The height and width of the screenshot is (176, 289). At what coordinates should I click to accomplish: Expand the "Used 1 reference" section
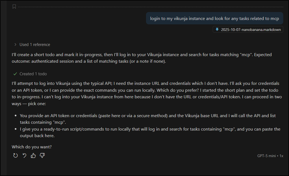(35, 44)
